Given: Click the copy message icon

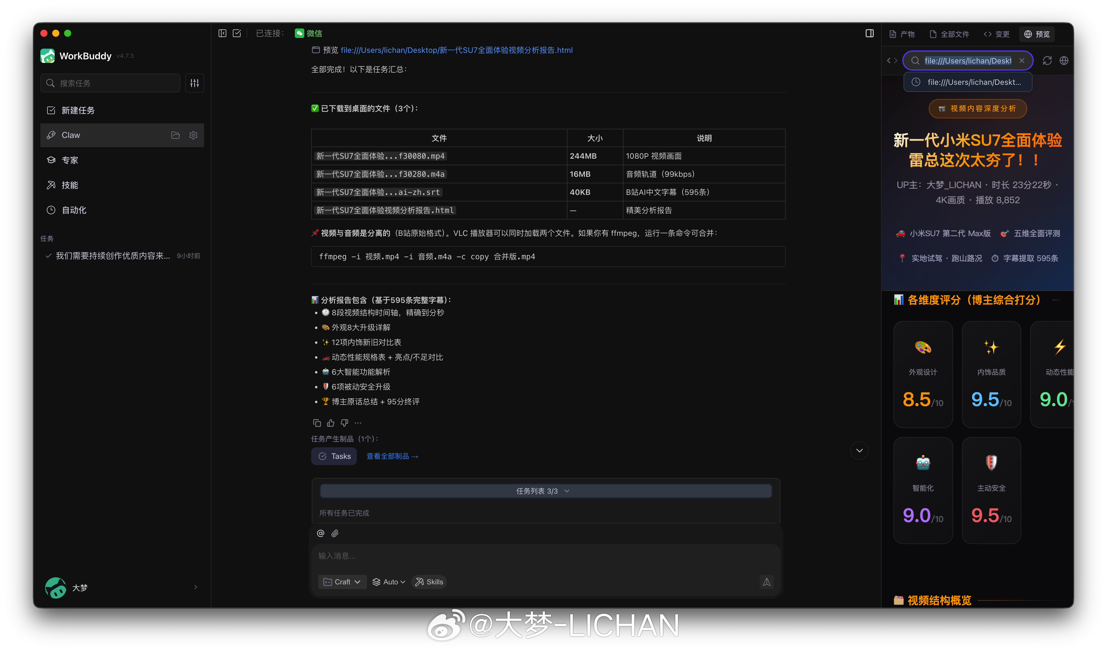Looking at the screenshot, I should [x=317, y=423].
